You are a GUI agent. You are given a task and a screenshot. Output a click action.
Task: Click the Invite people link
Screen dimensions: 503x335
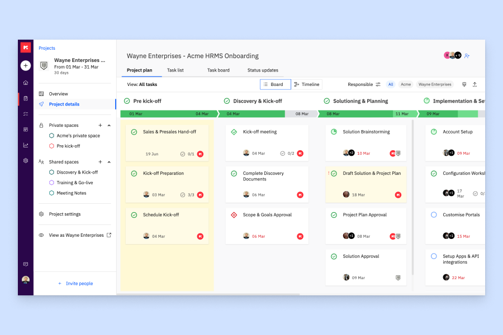[75, 284]
